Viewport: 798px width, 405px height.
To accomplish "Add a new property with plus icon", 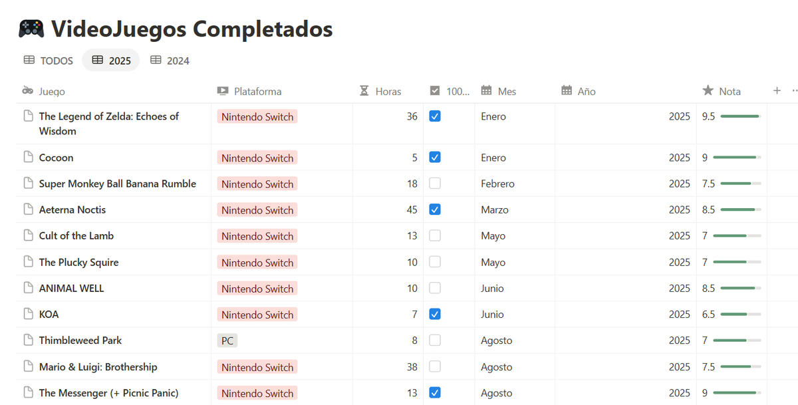I will 777,90.
